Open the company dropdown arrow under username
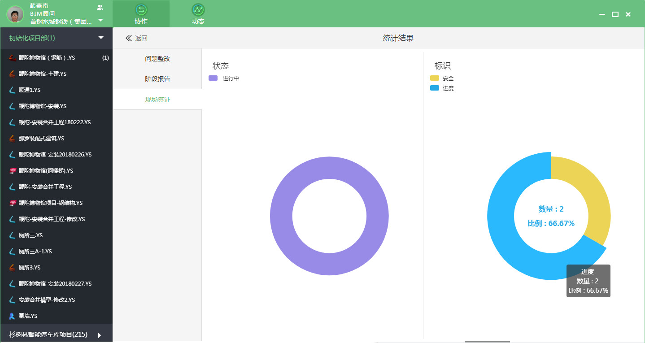The height and width of the screenshot is (343, 645). pos(100,20)
